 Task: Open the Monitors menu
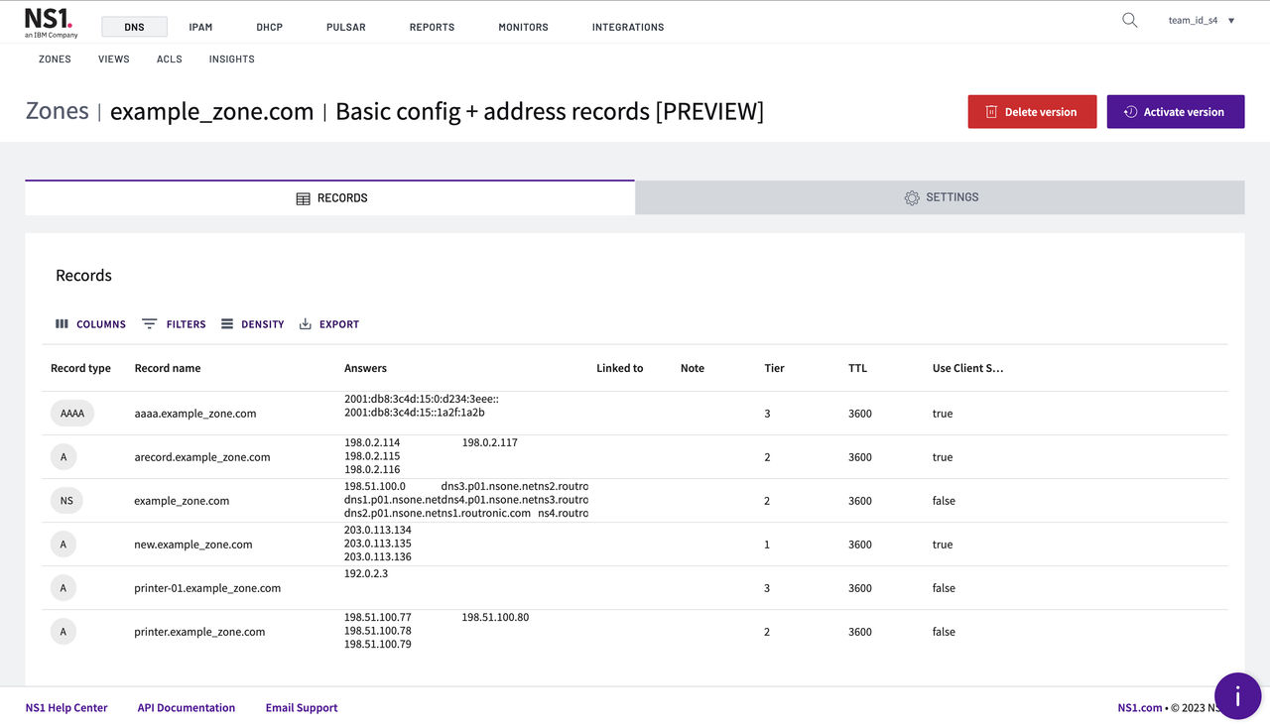[523, 27]
